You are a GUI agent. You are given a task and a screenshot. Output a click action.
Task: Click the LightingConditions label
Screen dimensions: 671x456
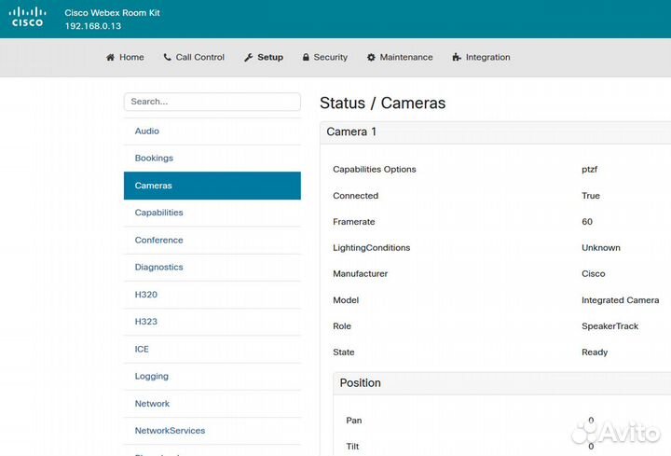pos(372,248)
